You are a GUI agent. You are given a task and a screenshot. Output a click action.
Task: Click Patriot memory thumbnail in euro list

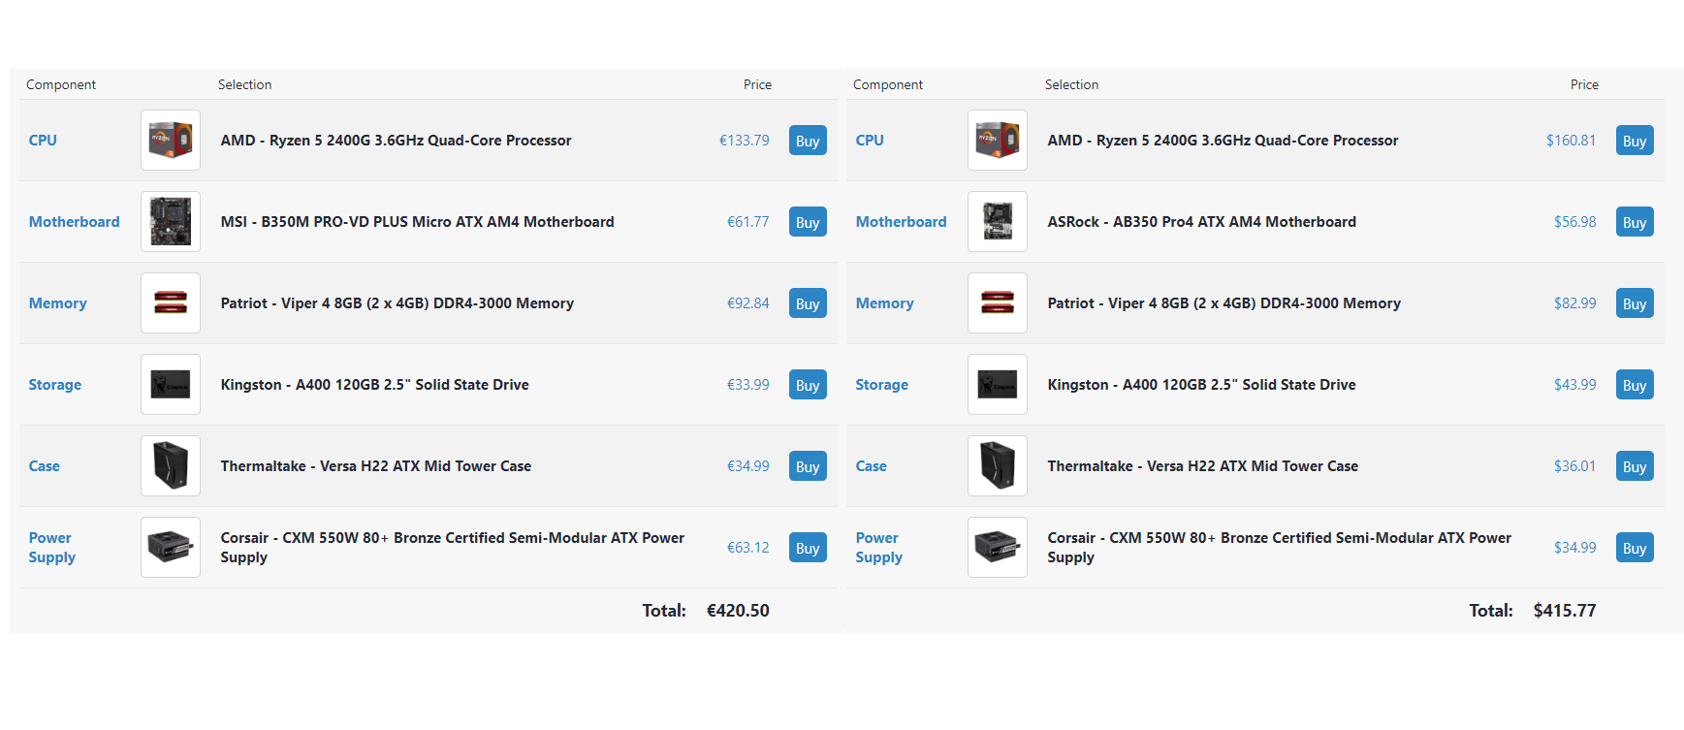pyautogui.click(x=171, y=303)
